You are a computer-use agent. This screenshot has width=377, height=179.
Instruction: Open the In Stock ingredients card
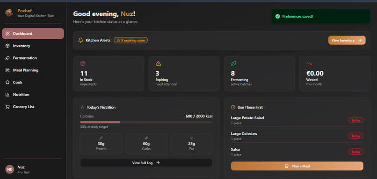coord(109,74)
